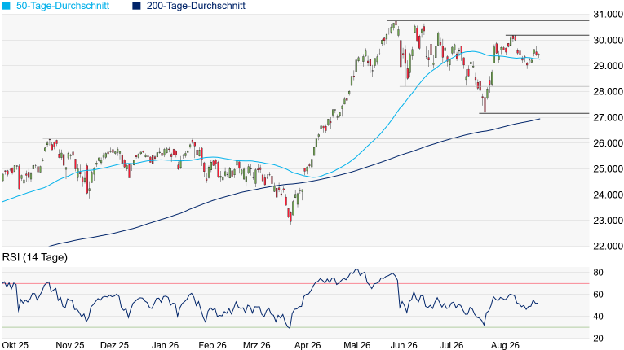Click the 22.000 price axis label

tap(608, 247)
